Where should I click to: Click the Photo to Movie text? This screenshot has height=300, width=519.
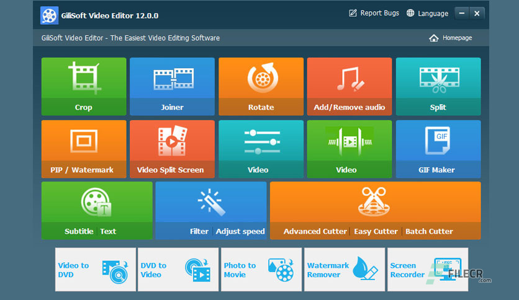(x=240, y=270)
